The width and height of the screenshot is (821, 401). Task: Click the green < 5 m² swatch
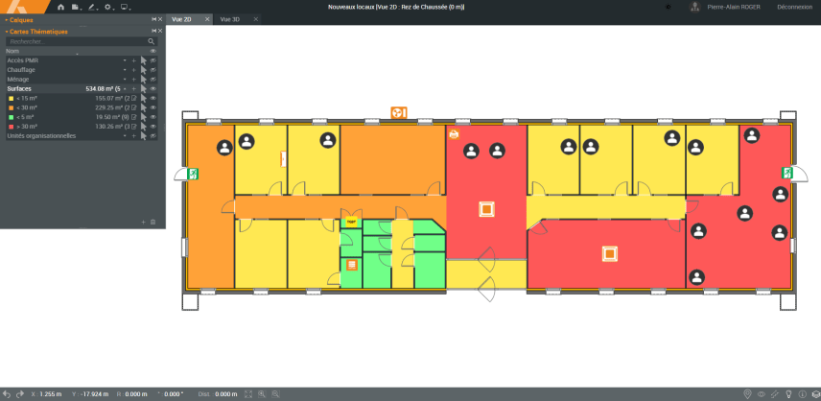pos(11,117)
